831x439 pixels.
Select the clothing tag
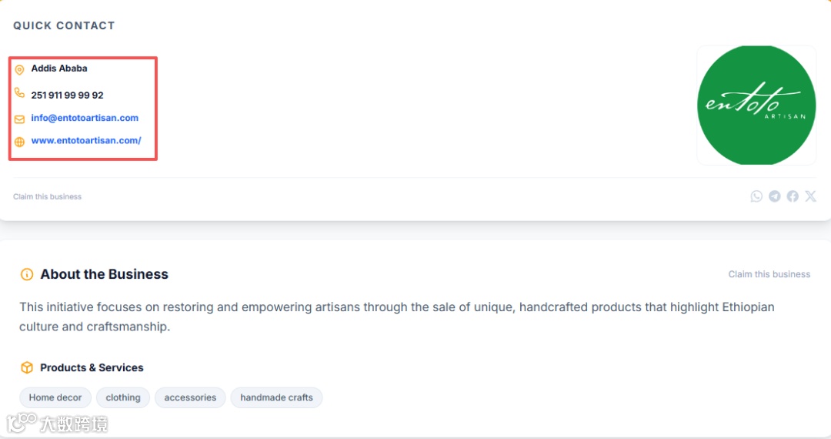click(123, 397)
